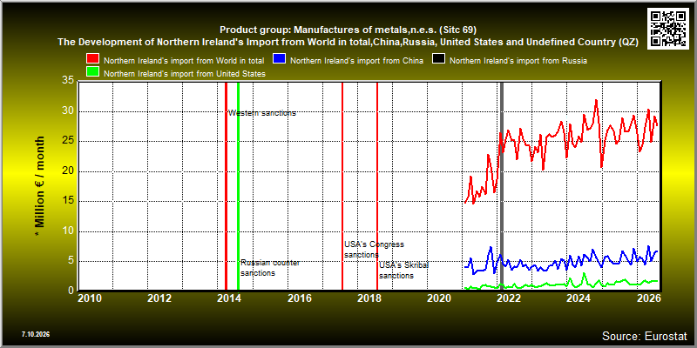Click the x-axis label 2022
The height and width of the screenshot is (348, 697).
pos(509,298)
